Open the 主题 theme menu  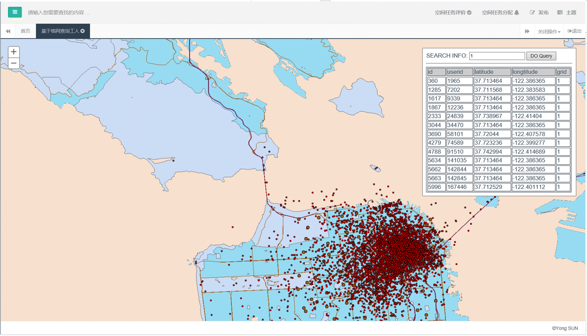pos(567,12)
